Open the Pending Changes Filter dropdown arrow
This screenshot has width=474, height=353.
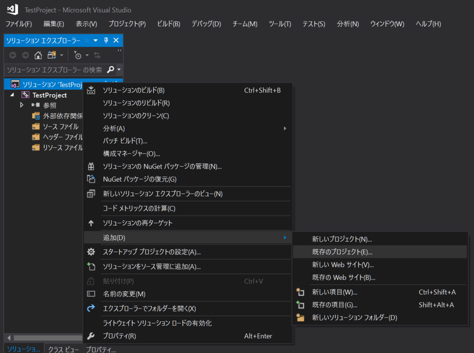[87, 55]
